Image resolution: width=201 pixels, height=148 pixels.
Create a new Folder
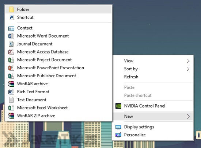tap(58, 9)
